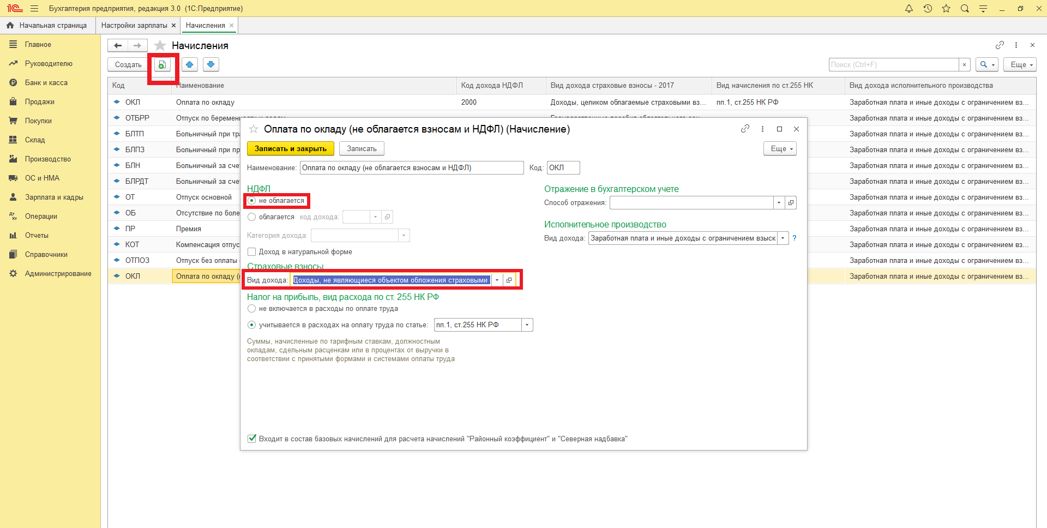The image size is (1047, 528).
Task: Expand the Способ отражения dropdown
Action: point(779,203)
